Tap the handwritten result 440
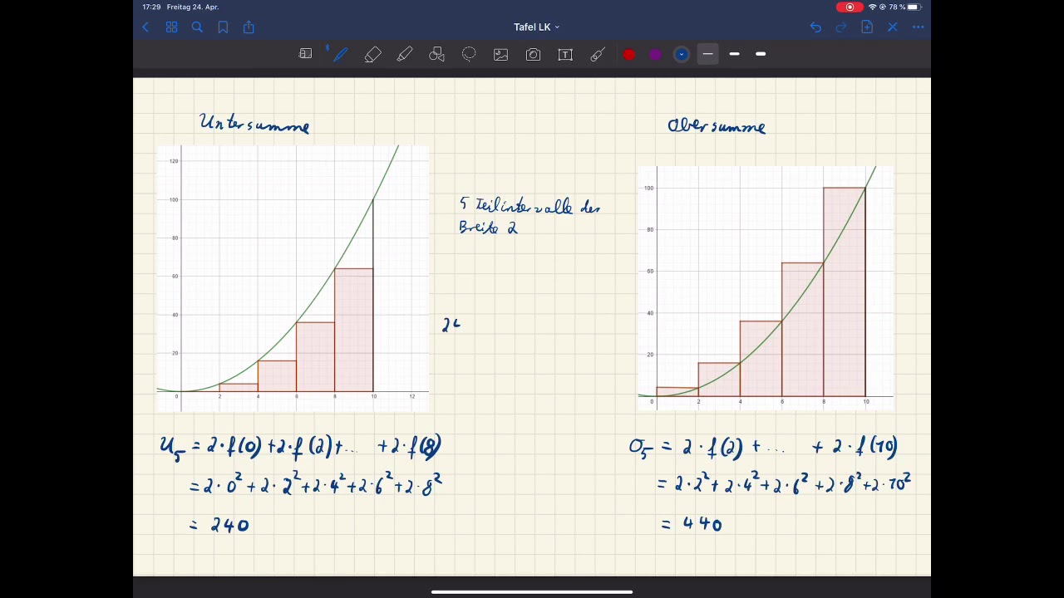The width and height of the screenshot is (1064, 598). (x=702, y=524)
